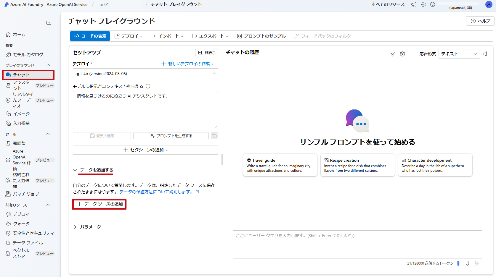This screenshot has width=496, height=277.
Task: Select the Character development sample prompt
Action: 435,165
